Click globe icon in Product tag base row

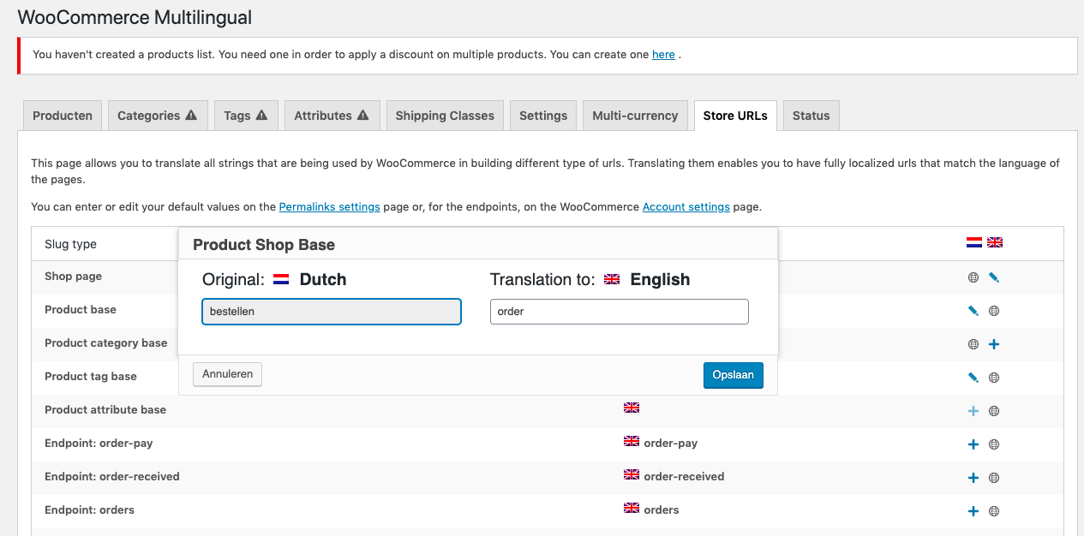click(994, 378)
